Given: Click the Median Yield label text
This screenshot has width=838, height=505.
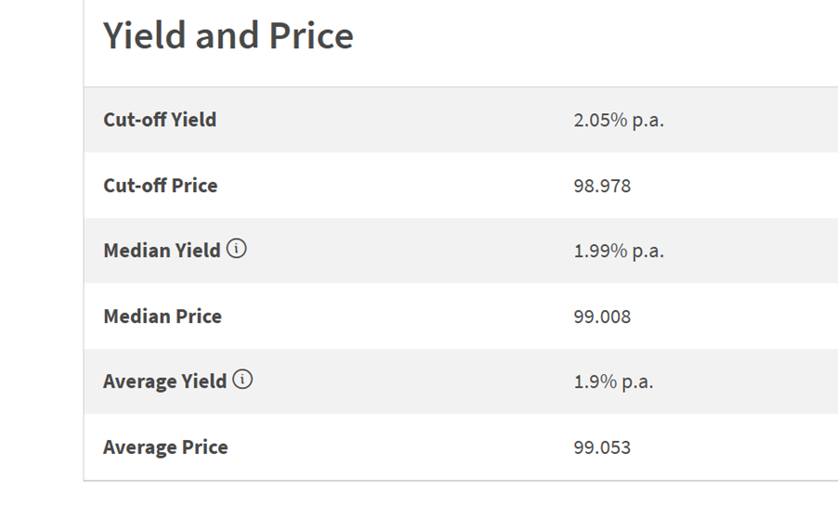Looking at the screenshot, I should [x=162, y=251].
